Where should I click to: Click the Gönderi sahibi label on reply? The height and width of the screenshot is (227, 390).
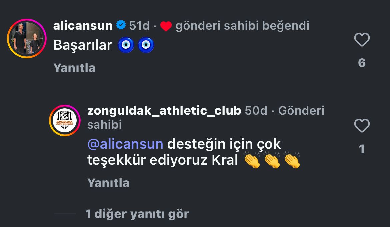206,118
